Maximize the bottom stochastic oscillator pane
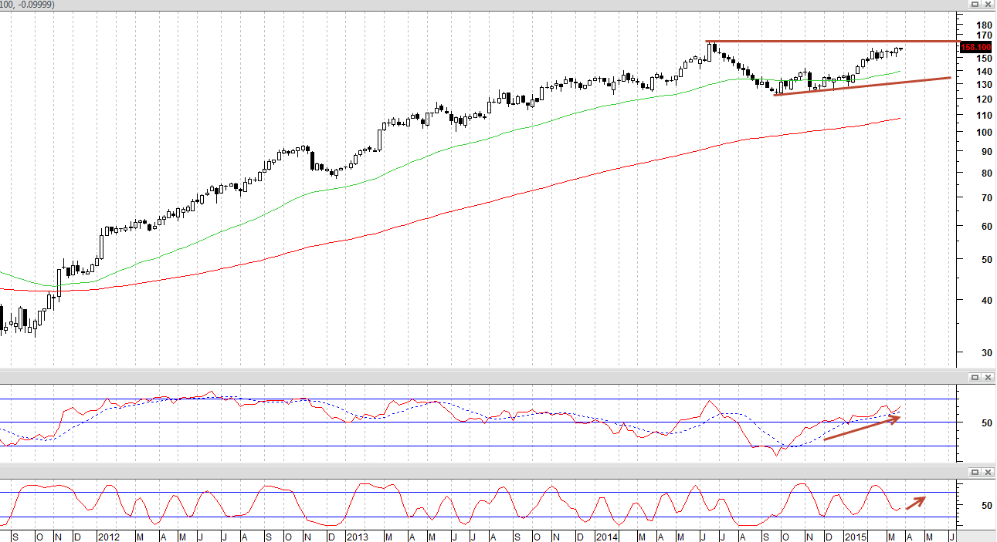The image size is (997, 542). tap(975, 471)
